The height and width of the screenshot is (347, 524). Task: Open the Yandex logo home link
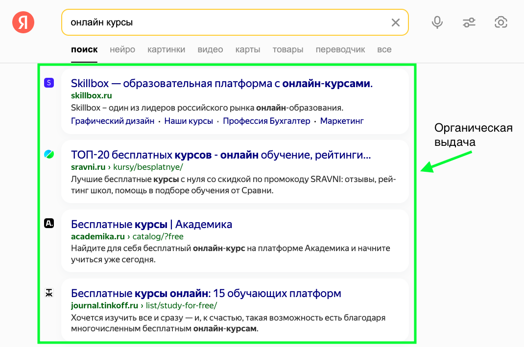coord(23,23)
